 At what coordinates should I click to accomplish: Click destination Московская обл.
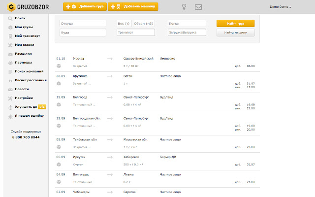[x=136, y=139]
